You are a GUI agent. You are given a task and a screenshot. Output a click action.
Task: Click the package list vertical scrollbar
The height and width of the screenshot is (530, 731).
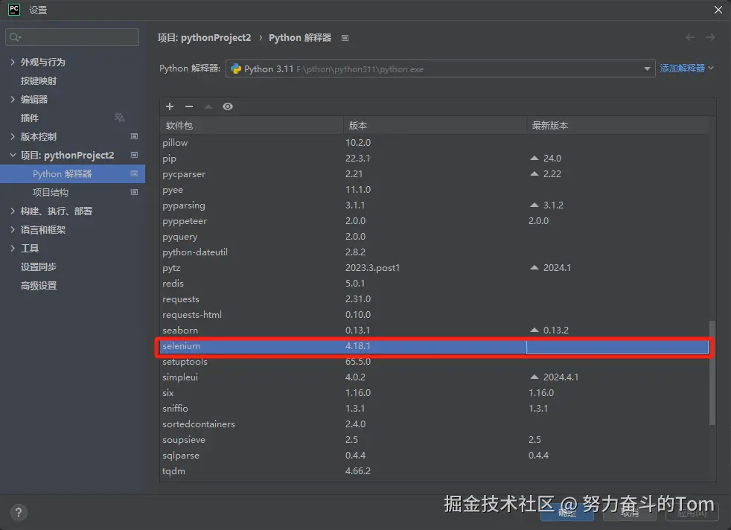point(712,372)
